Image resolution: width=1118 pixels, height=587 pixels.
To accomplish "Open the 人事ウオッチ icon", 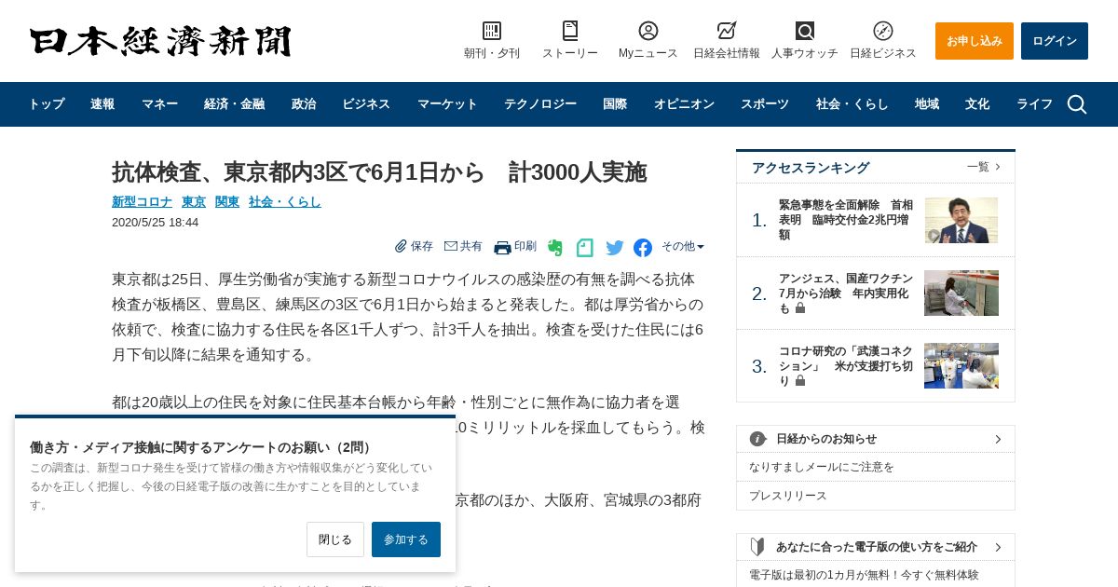I will [805, 31].
